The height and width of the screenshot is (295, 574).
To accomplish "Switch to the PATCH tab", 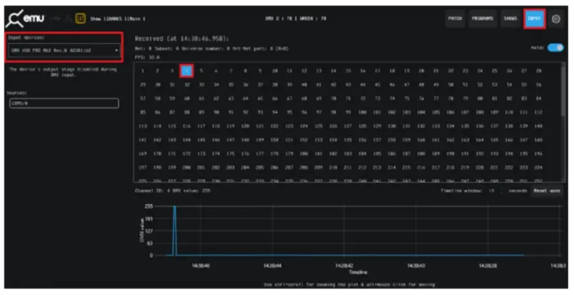I will 455,18.
